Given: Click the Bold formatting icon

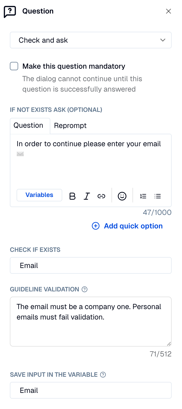Looking at the screenshot, I should (x=73, y=196).
